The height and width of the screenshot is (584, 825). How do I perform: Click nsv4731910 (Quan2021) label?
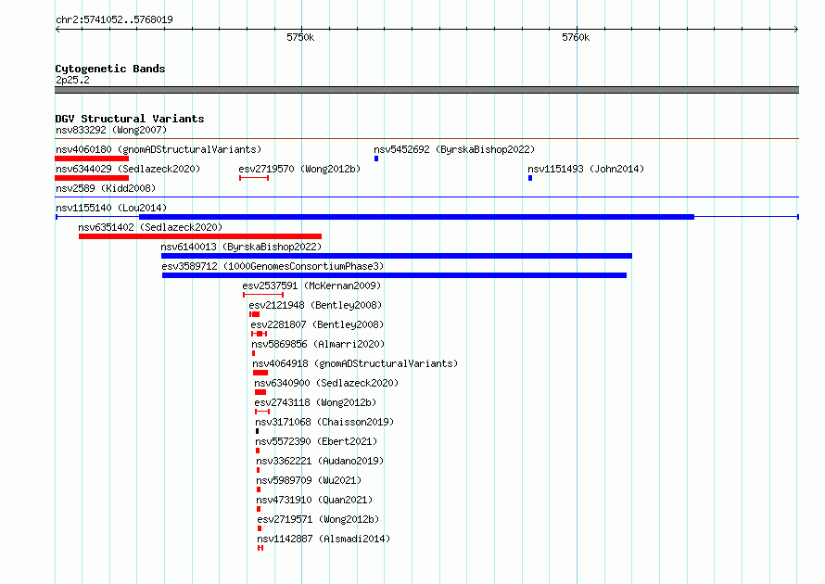(x=314, y=500)
